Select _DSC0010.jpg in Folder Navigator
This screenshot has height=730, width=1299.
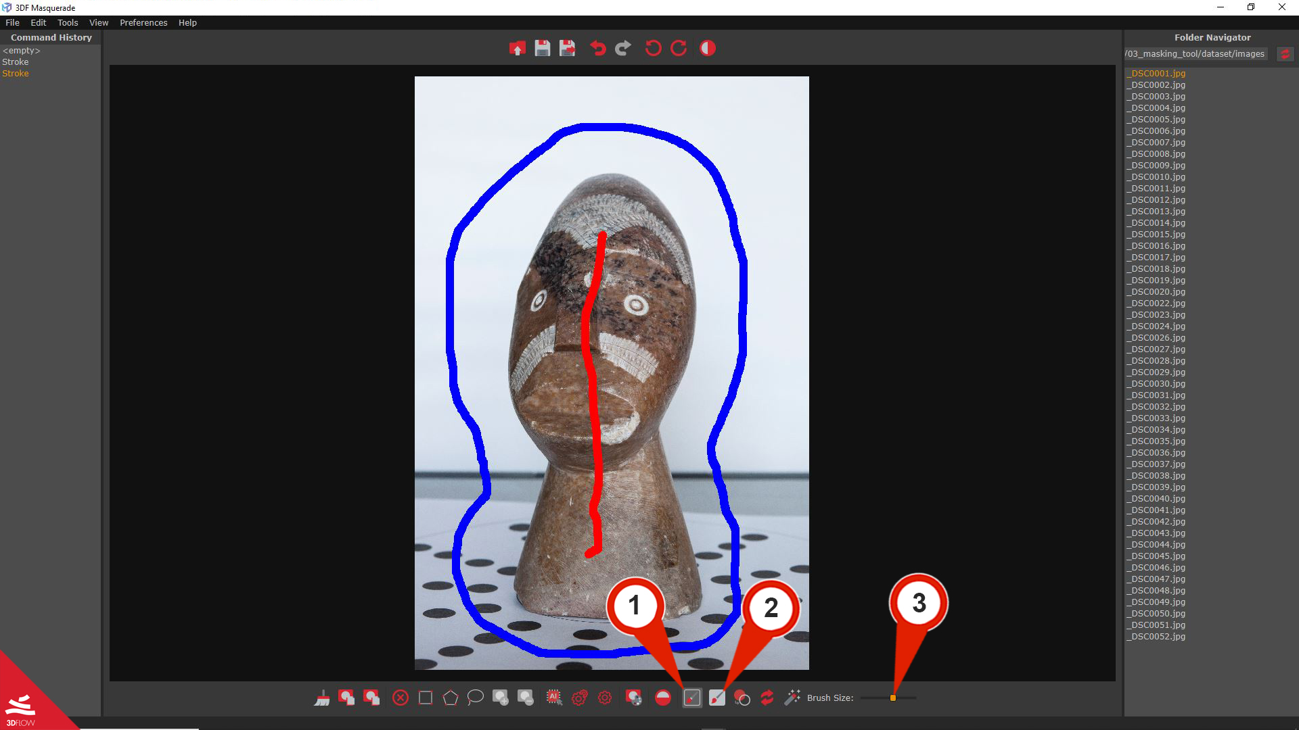1156,177
